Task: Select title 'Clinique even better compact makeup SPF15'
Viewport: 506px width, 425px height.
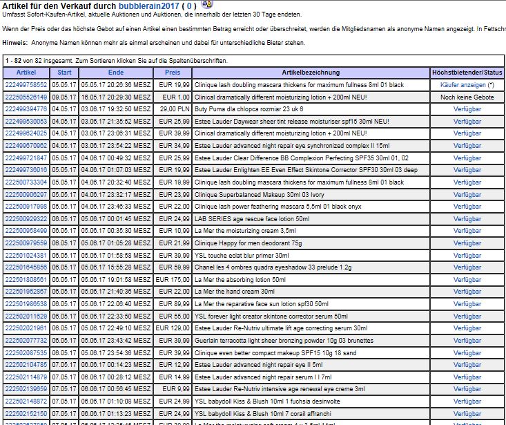Action: pos(275,352)
